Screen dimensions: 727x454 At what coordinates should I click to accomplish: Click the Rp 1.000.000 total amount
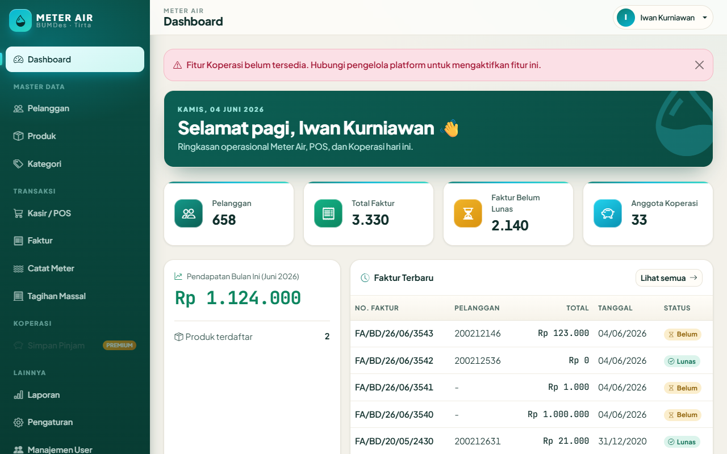pyautogui.click(x=558, y=415)
